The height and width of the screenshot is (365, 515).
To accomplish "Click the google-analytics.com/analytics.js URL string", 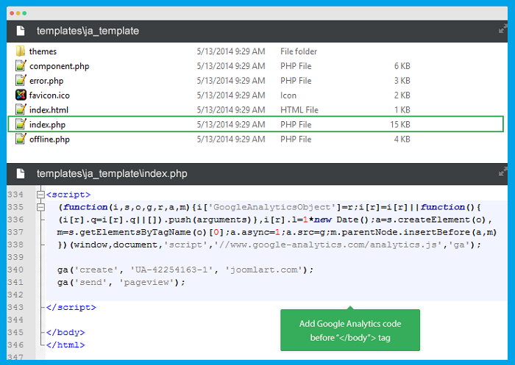I will point(329,245).
